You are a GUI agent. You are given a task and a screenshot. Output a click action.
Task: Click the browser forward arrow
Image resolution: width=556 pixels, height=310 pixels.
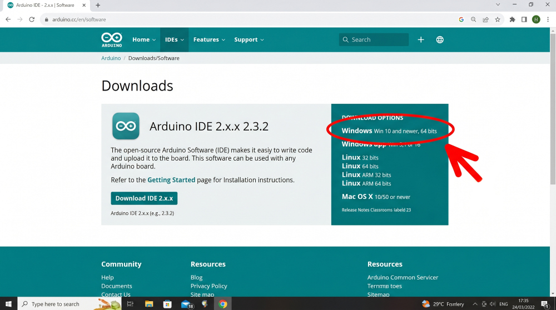pos(20,19)
